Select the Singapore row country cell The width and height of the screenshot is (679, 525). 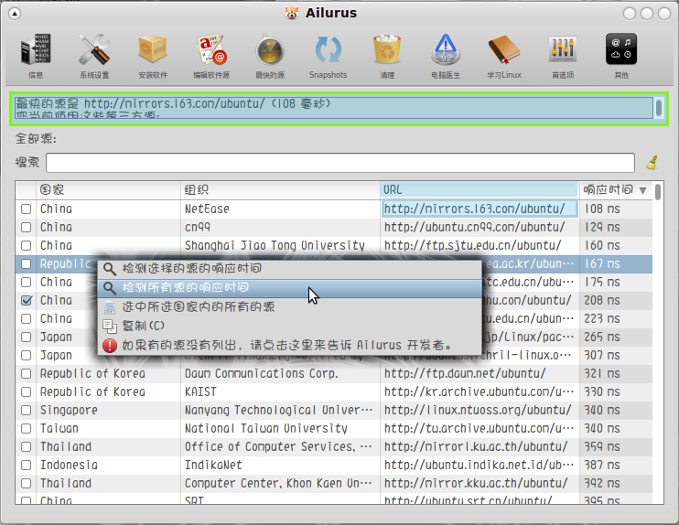click(108, 410)
